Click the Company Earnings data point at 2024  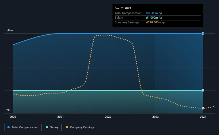(203, 108)
